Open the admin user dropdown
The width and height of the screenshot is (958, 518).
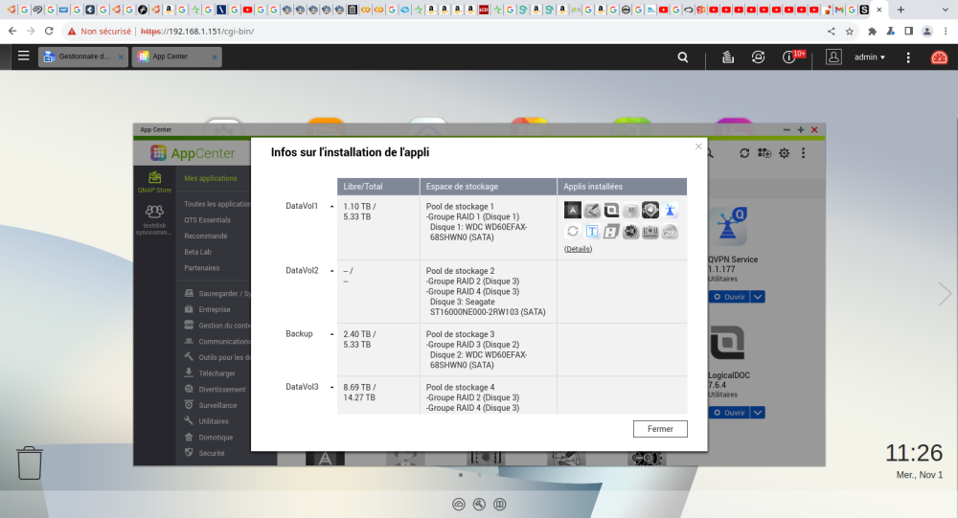coord(870,56)
